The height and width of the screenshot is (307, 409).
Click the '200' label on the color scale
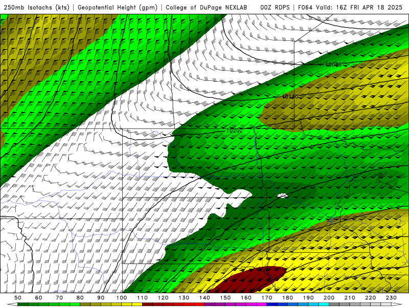pyautogui.click(x=329, y=298)
